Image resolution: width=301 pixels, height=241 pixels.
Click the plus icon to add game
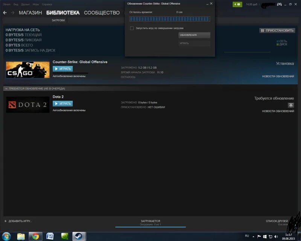(5, 221)
